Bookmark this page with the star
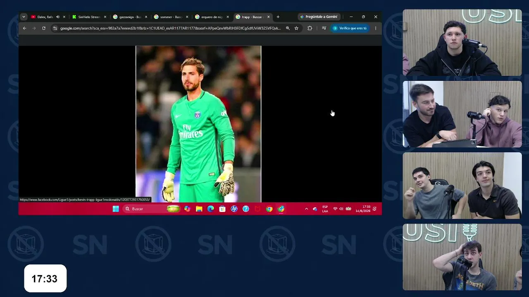Viewport: 529px width, 297px height. (x=296, y=28)
